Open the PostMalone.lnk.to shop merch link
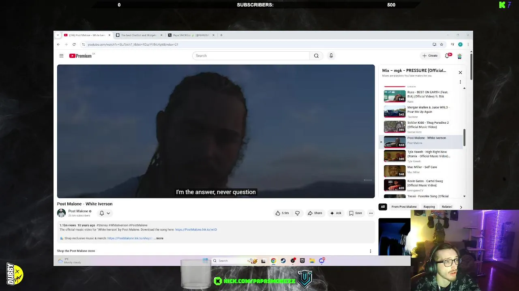The height and width of the screenshot is (291, 519). [x=130, y=238]
